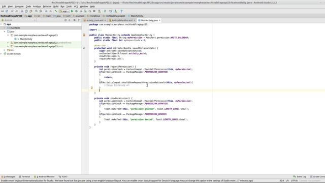The height and width of the screenshot is (183, 325).
Task: Click the UTF-8 encoding in status bar
Action: tap(294, 181)
